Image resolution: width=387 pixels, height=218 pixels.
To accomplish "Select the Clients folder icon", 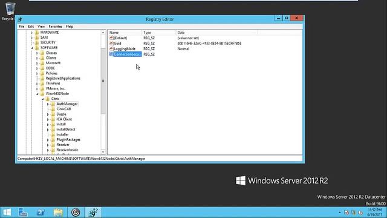I will 42,58.
